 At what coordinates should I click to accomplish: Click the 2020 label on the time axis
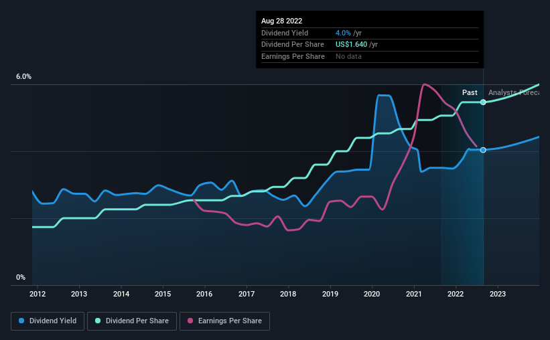(x=372, y=294)
